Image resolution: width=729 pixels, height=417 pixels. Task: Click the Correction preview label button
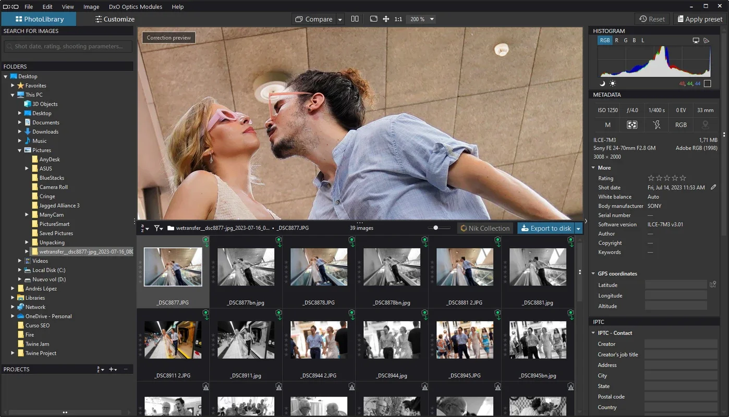168,38
